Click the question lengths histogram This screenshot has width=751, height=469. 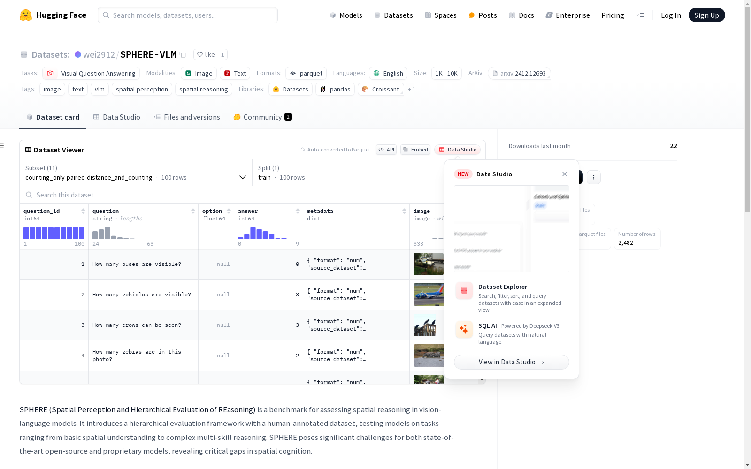(123, 233)
